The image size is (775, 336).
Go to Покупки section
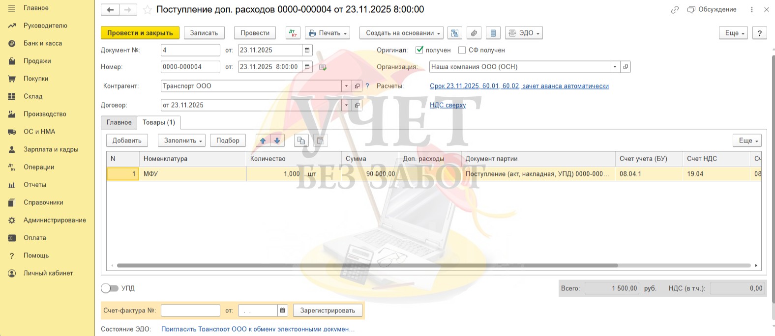click(36, 79)
